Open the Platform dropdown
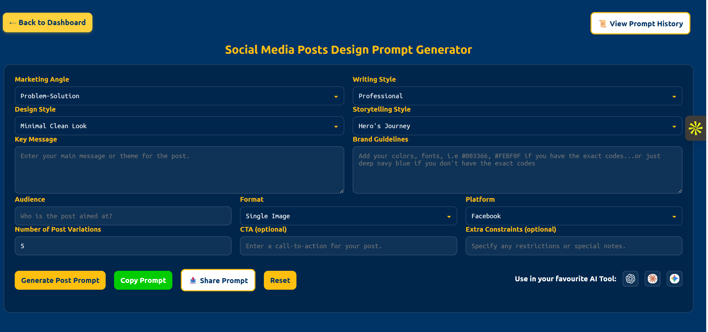 [573, 216]
